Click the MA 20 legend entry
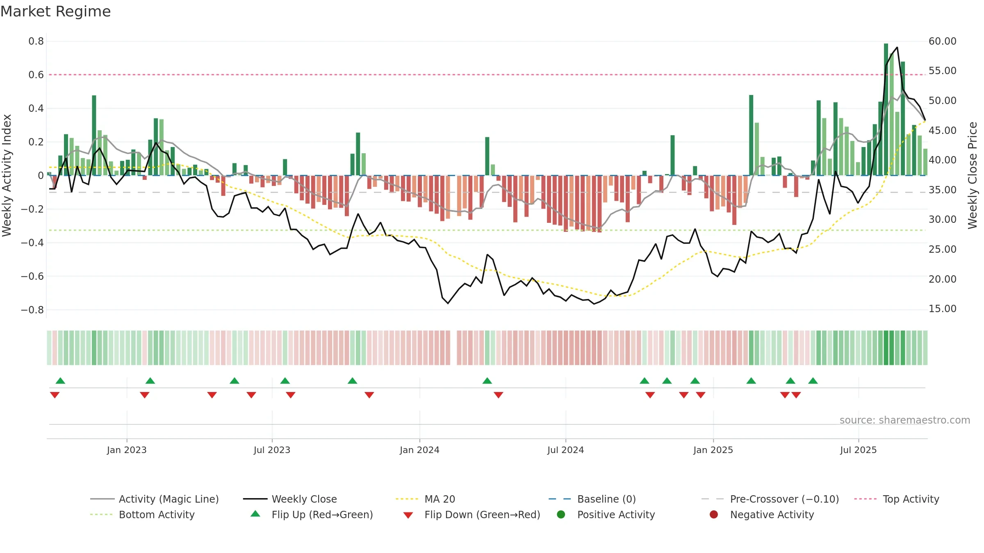This screenshot has height=553, width=984. (426, 499)
